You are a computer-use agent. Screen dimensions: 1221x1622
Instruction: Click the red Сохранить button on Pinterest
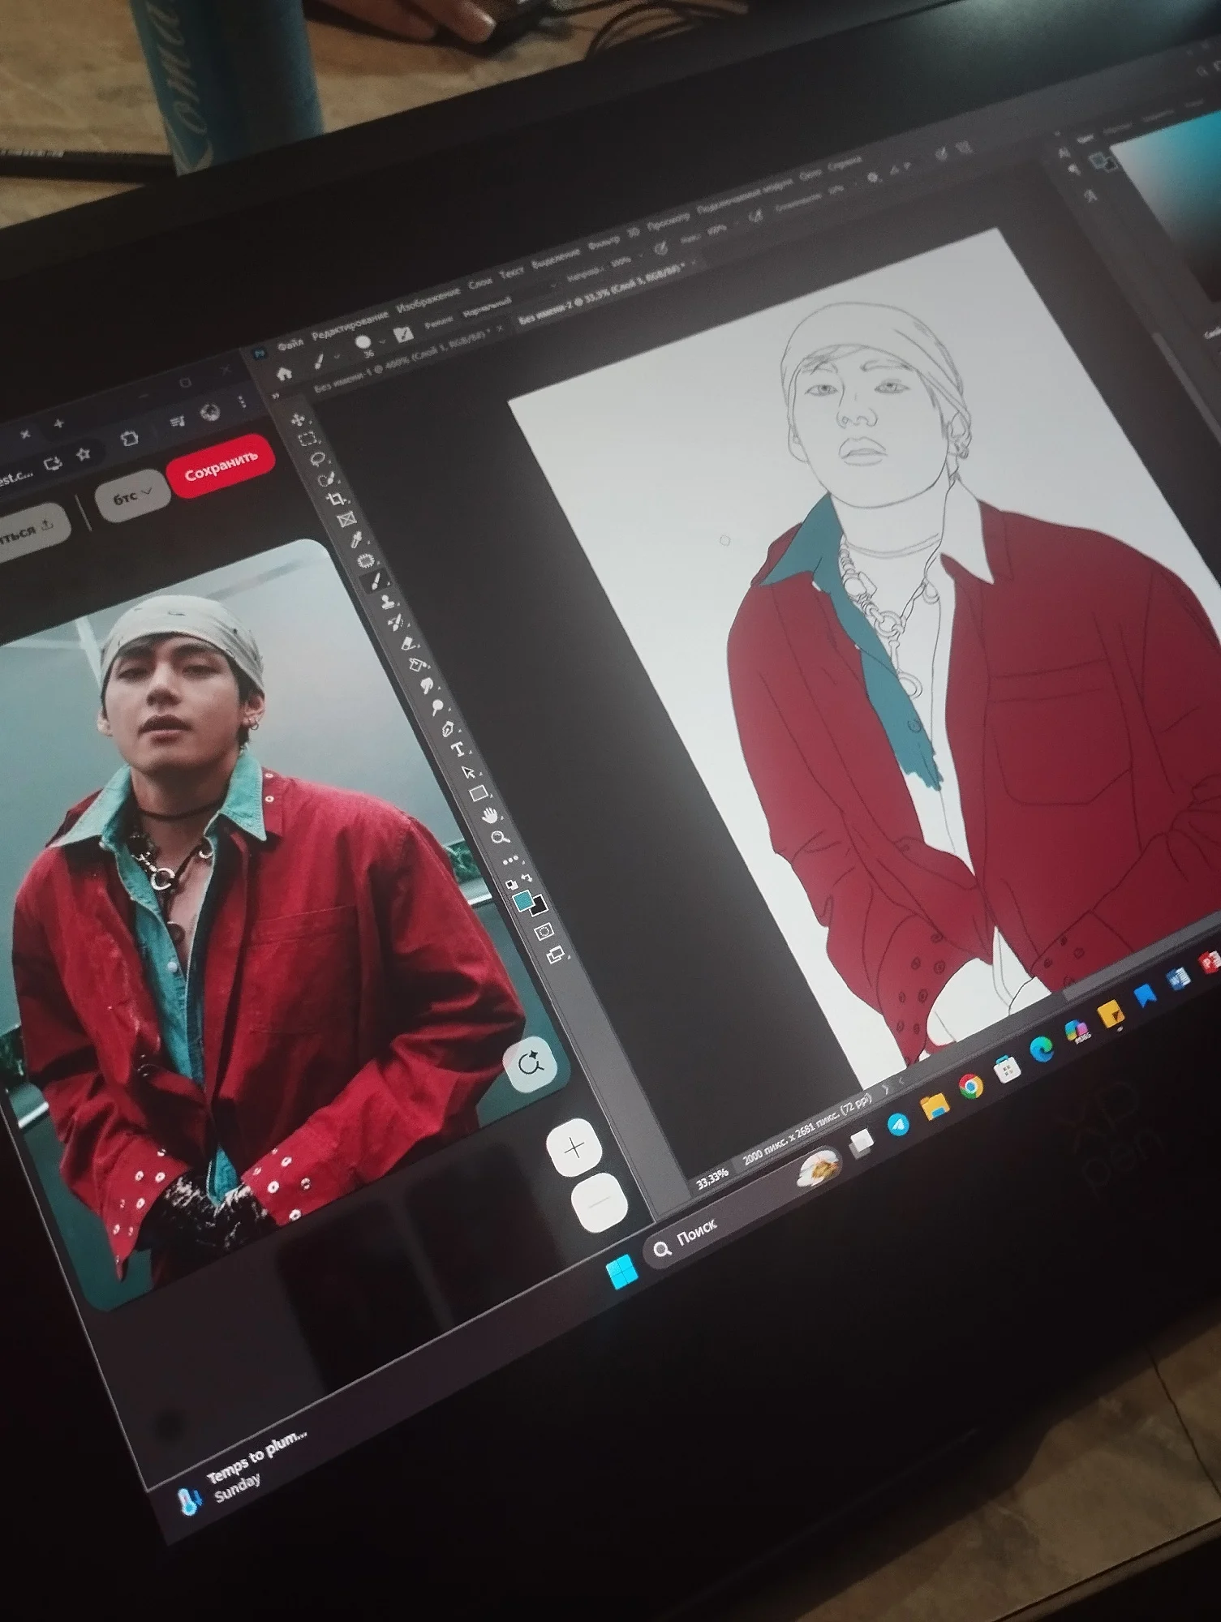(220, 465)
